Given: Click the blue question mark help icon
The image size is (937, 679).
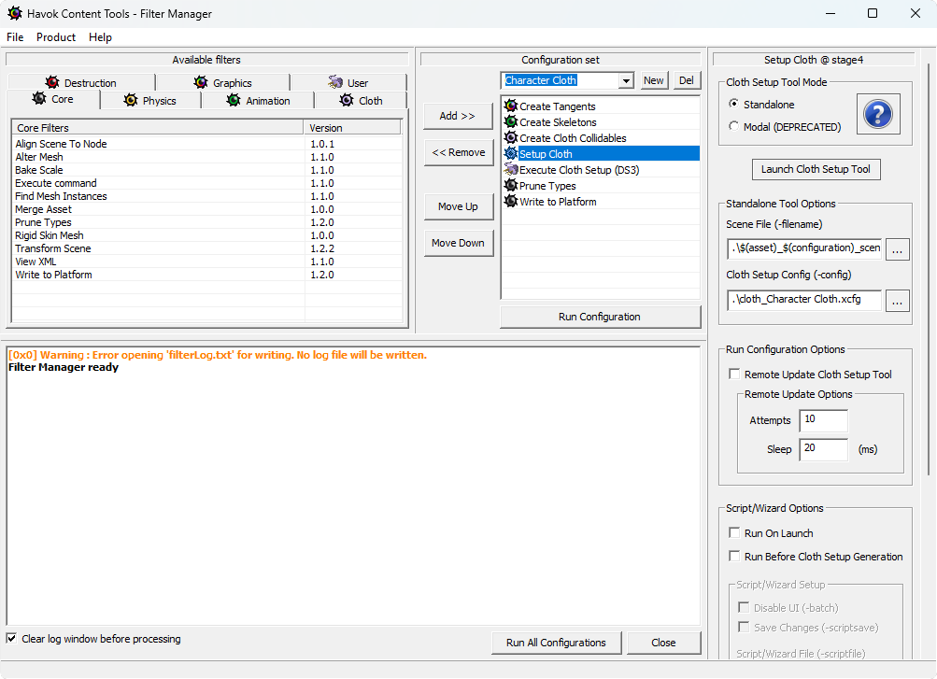Looking at the screenshot, I should pos(877,113).
